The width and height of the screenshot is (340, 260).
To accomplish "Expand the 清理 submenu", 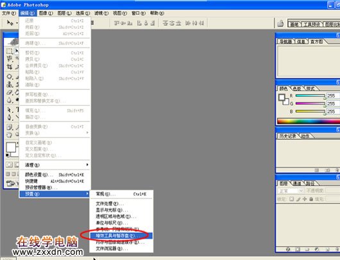I will coord(55,165).
